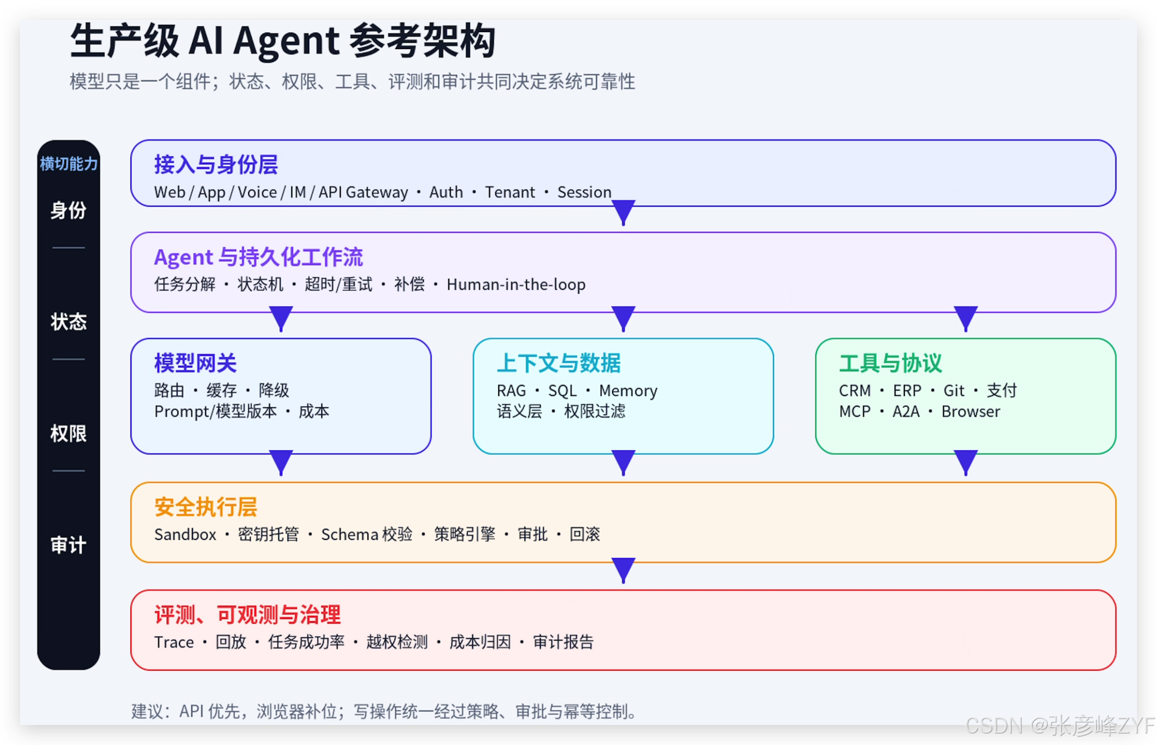Click the 模型网关 box heading

[x=195, y=363]
